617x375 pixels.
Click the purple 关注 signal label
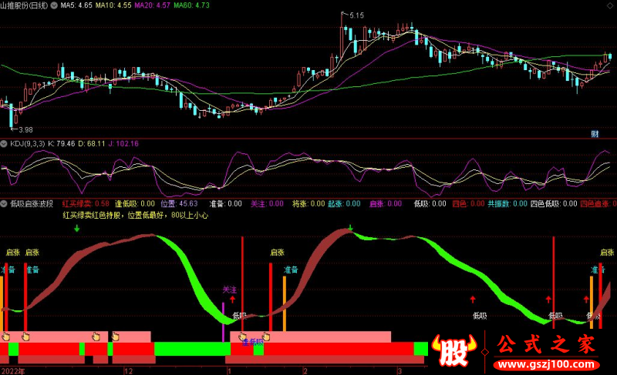click(230, 290)
